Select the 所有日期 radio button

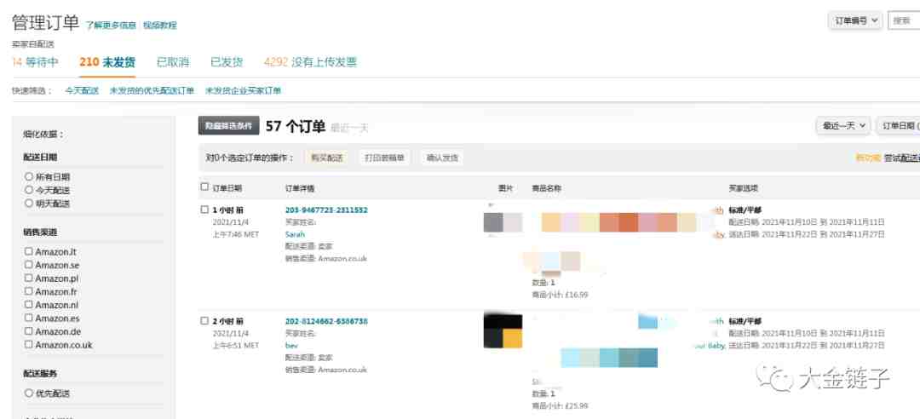tap(29, 176)
